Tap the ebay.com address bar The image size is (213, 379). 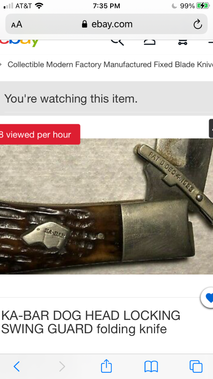106,24
